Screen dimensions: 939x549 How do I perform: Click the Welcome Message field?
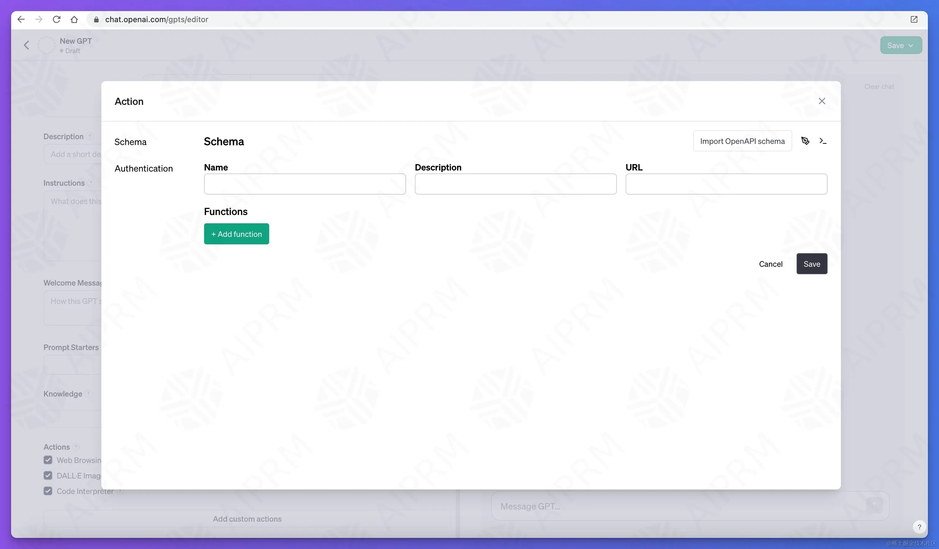73,308
